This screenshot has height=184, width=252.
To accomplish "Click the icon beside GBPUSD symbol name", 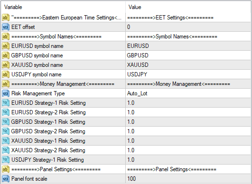I will [6, 55].
